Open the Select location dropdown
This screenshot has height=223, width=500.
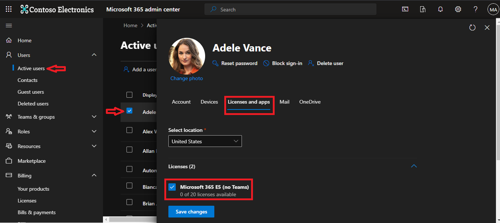click(x=205, y=141)
